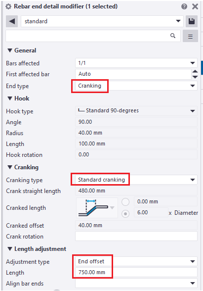Click the settings gear icon in the title

click(x=8, y=7)
